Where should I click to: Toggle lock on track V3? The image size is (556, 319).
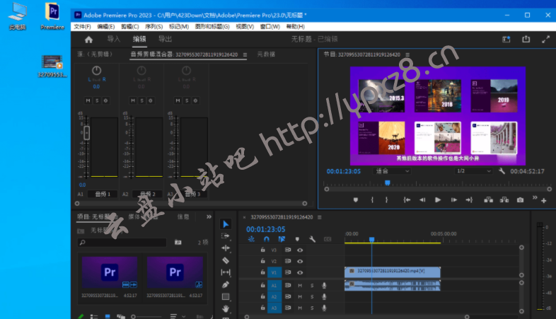click(x=262, y=250)
